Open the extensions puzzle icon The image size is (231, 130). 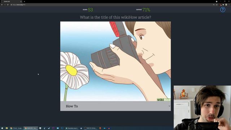223,5
